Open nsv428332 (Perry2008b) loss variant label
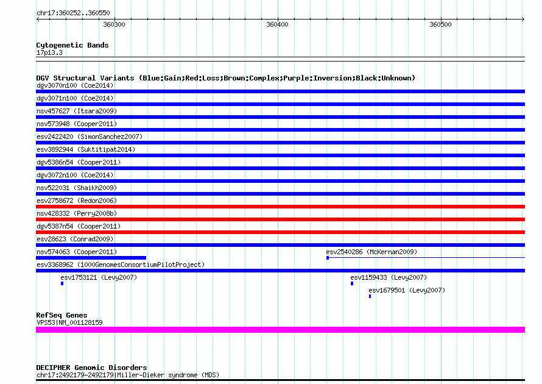The width and height of the screenshot is (542, 384). 77,213
